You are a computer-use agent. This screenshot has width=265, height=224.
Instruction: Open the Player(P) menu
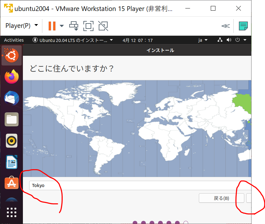click(x=22, y=26)
